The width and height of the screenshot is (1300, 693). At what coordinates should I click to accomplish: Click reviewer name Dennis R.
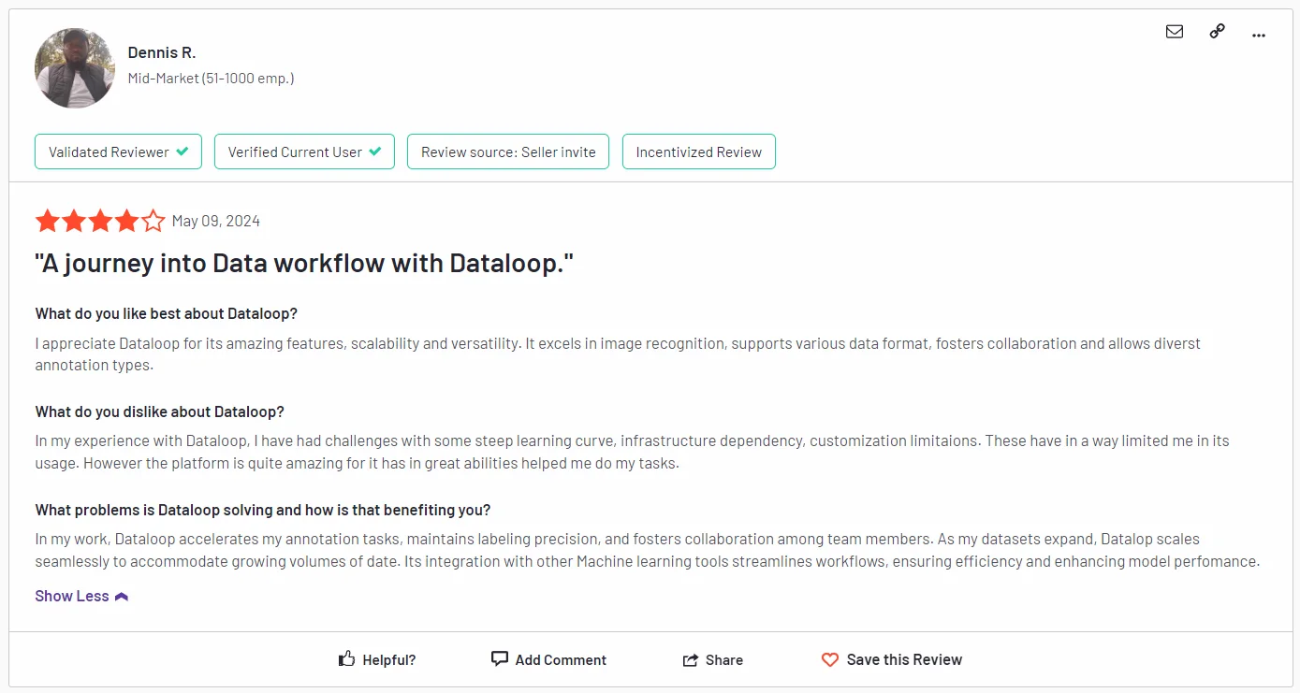coord(162,52)
